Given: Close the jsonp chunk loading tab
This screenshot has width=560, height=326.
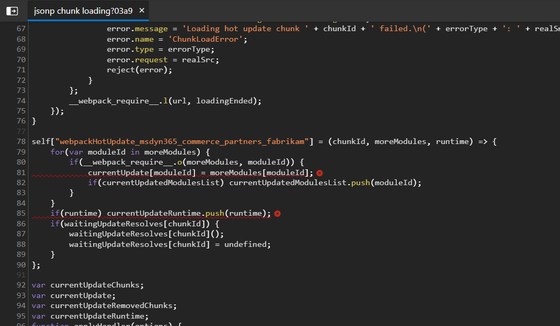Looking at the screenshot, I should point(142,11).
